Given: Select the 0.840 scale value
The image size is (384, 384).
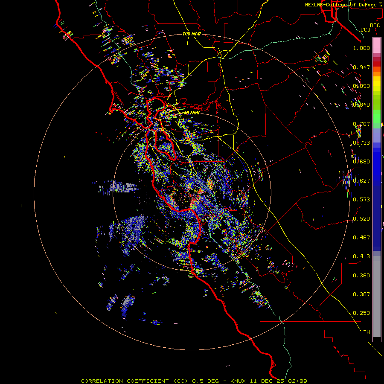Looking at the screenshot, I should pos(361,105).
